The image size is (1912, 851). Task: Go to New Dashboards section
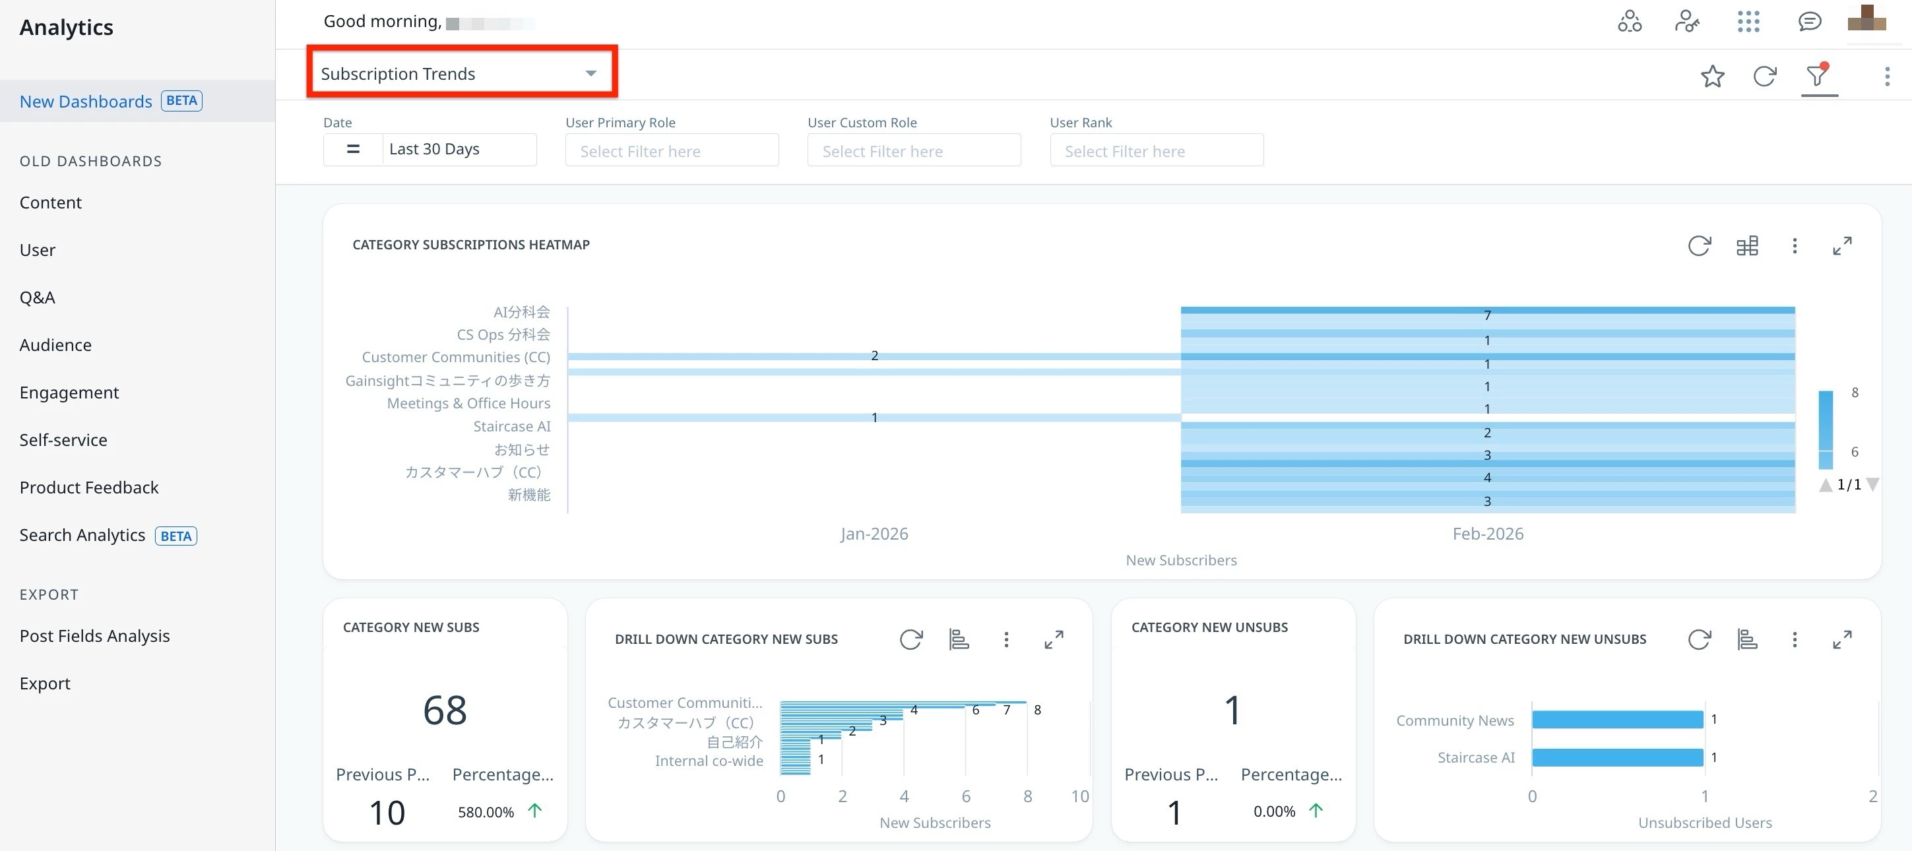[86, 101]
